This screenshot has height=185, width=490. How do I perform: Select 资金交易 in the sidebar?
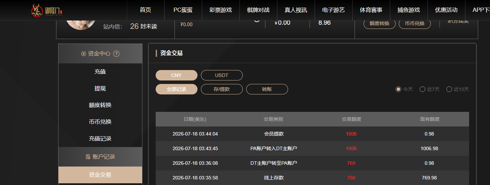[100, 175]
